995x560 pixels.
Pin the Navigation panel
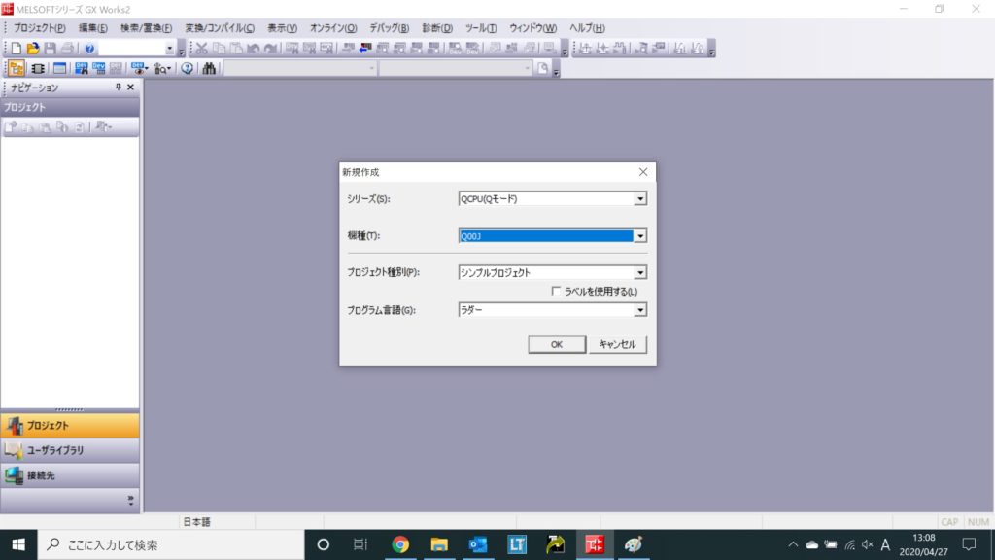click(118, 87)
